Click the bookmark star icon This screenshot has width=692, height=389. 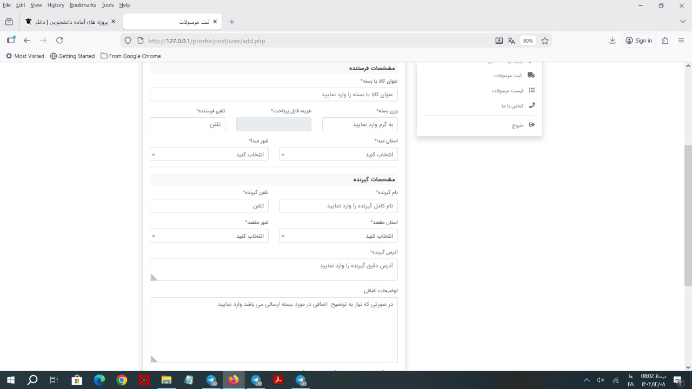point(545,41)
